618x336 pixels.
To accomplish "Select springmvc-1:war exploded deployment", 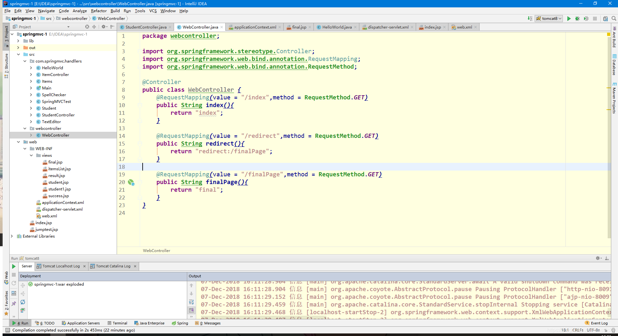I will pyautogui.click(x=59, y=284).
